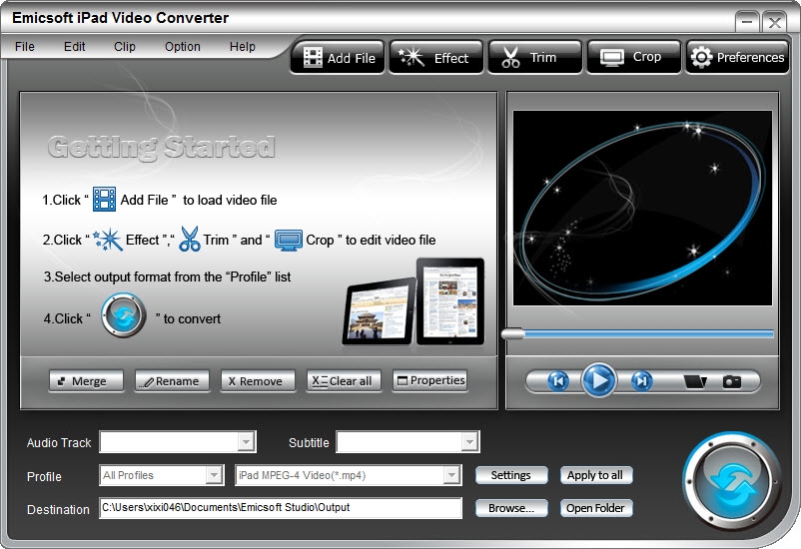Open the Crop tool in toolbar
This screenshot has width=801, height=549.
tap(634, 57)
